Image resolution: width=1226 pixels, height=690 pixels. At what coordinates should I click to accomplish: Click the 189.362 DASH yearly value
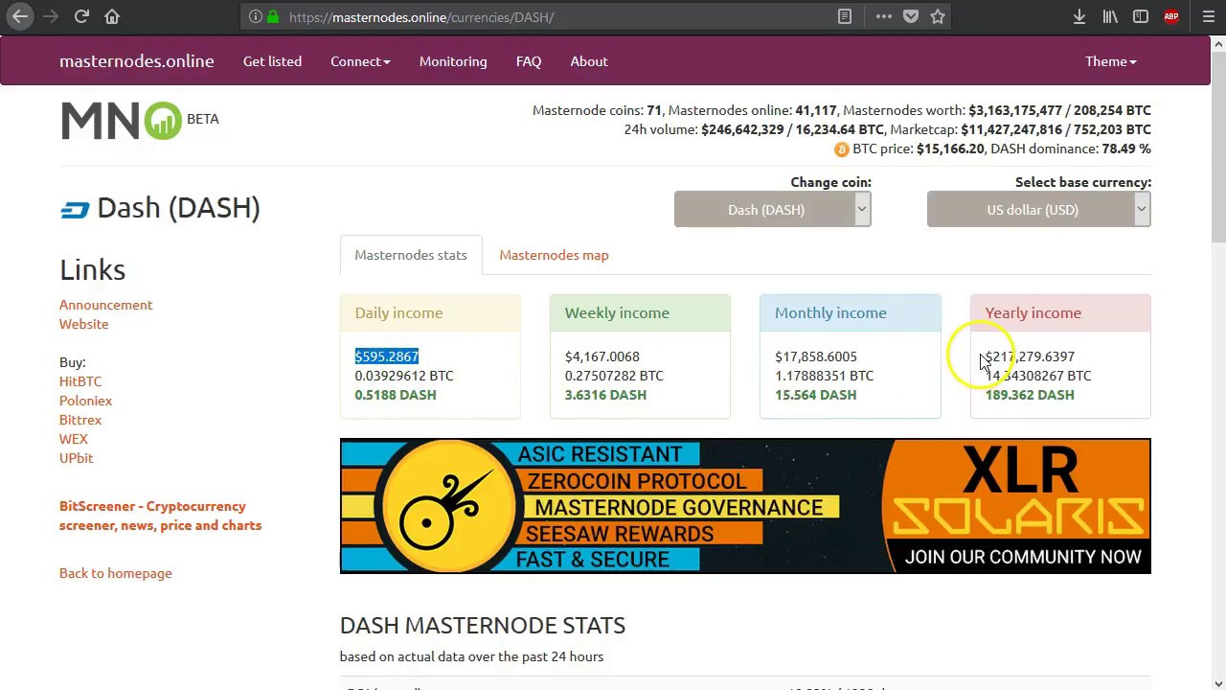coord(1030,395)
